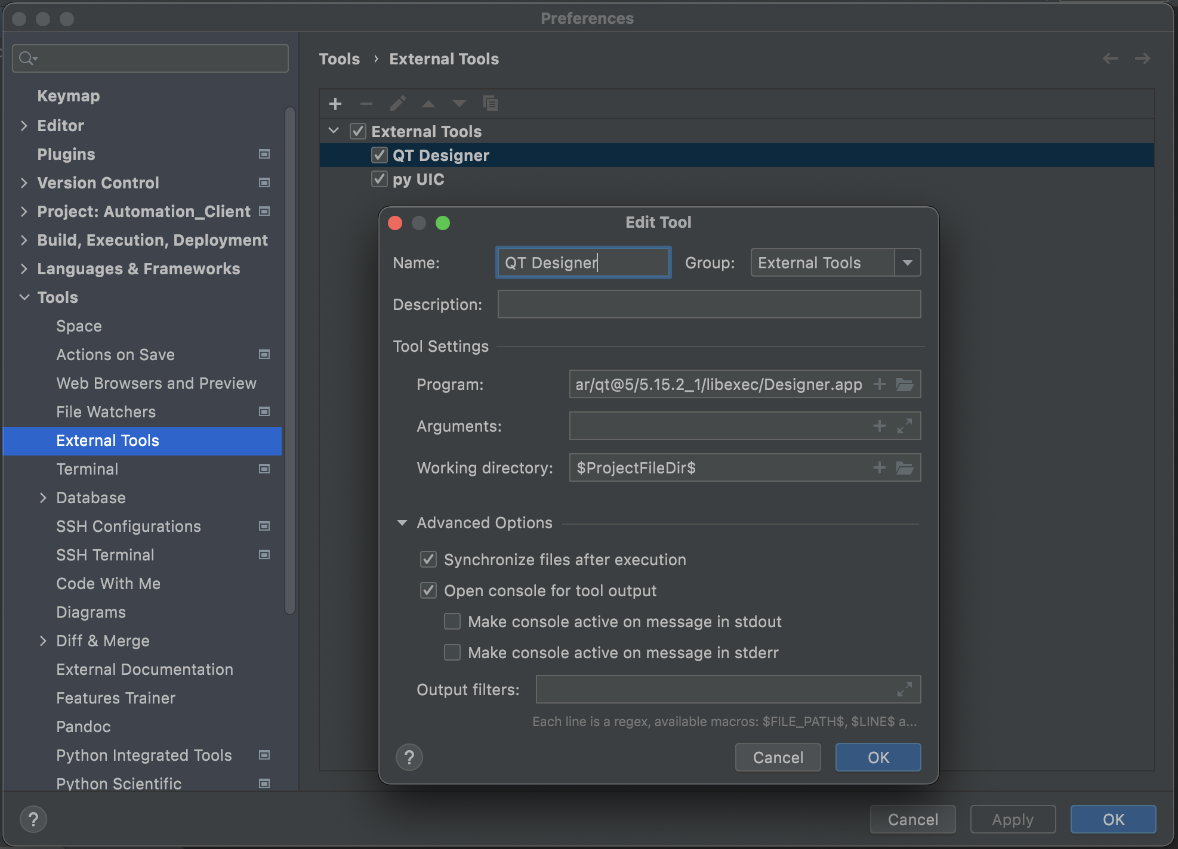1178x849 pixels.
Task: Open Code With Me settings
Action: coord(108,583)
